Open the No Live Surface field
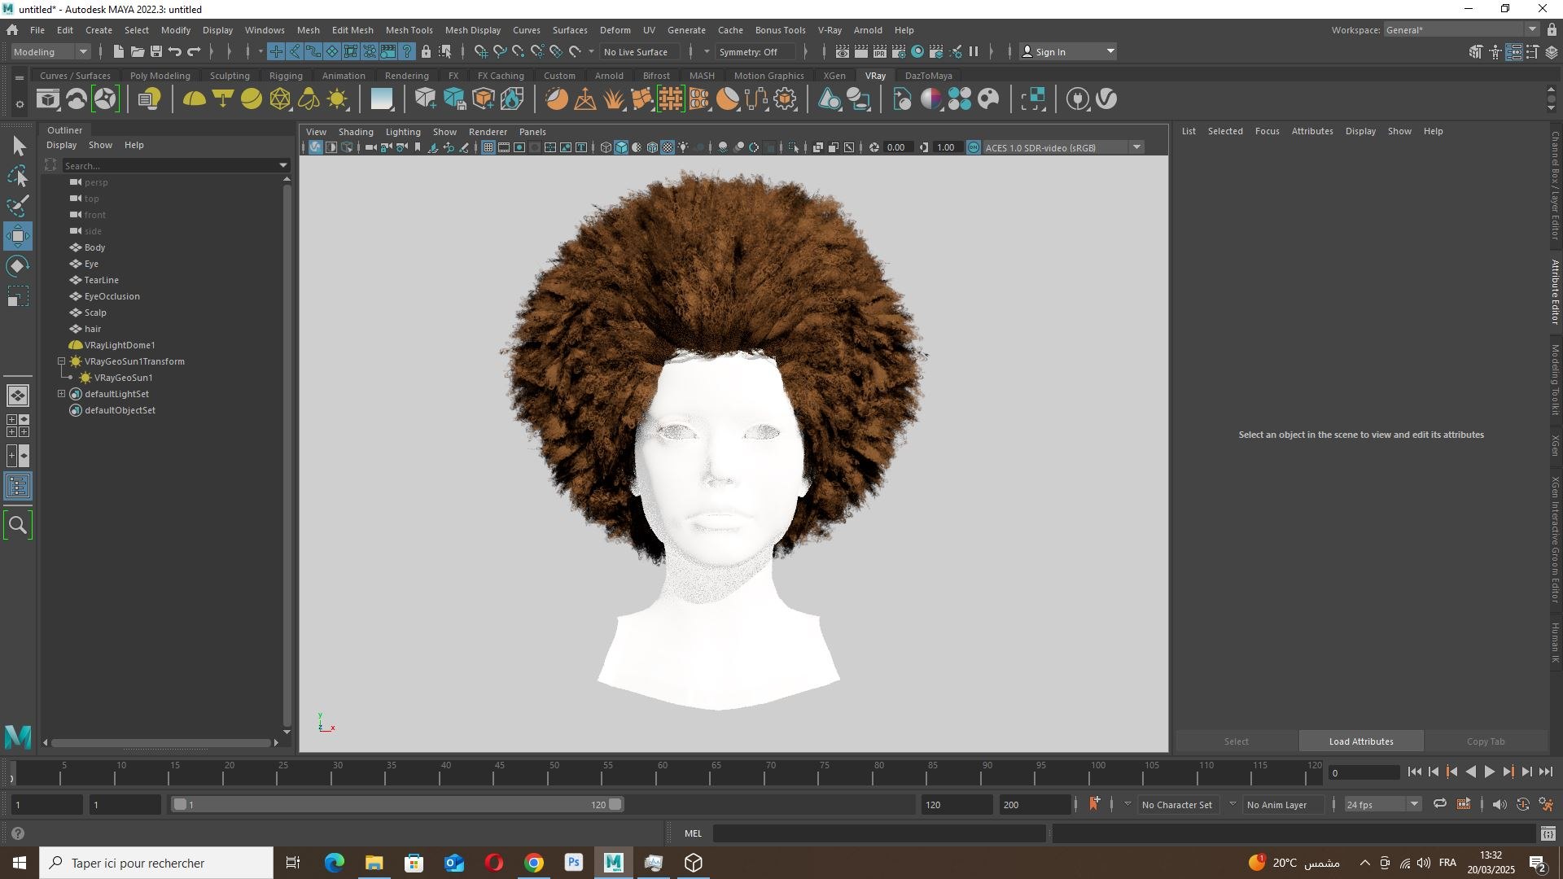Screen dimensions: 1563x879 (639, 51)
